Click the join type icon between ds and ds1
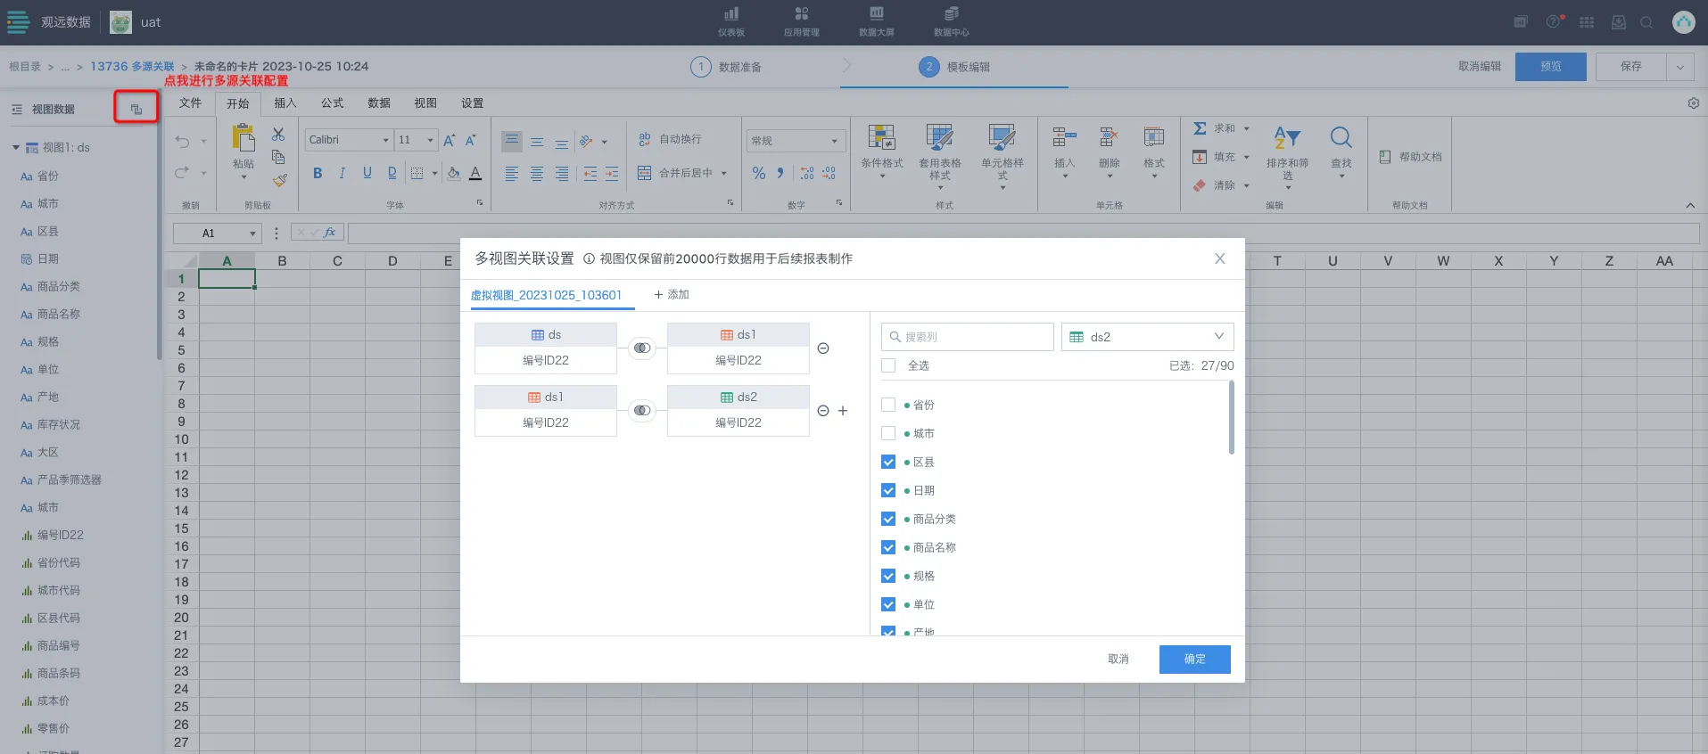 [641, 348]
